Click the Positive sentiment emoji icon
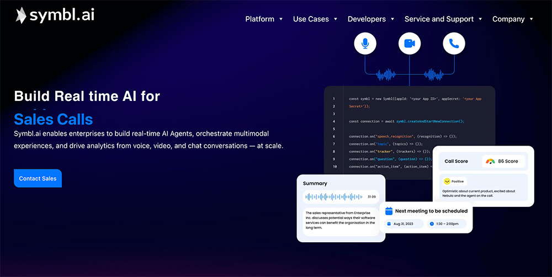The height and width of the screenshot is (277, 552). tap(447, 182)
